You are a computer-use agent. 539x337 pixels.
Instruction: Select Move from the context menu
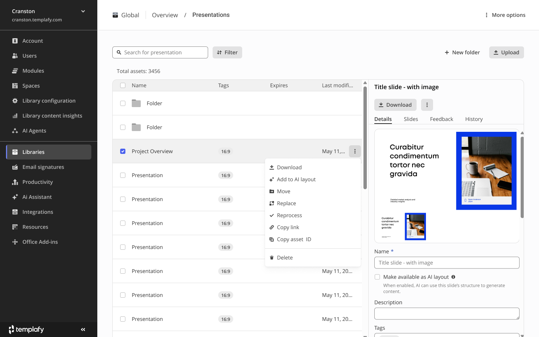313,191
